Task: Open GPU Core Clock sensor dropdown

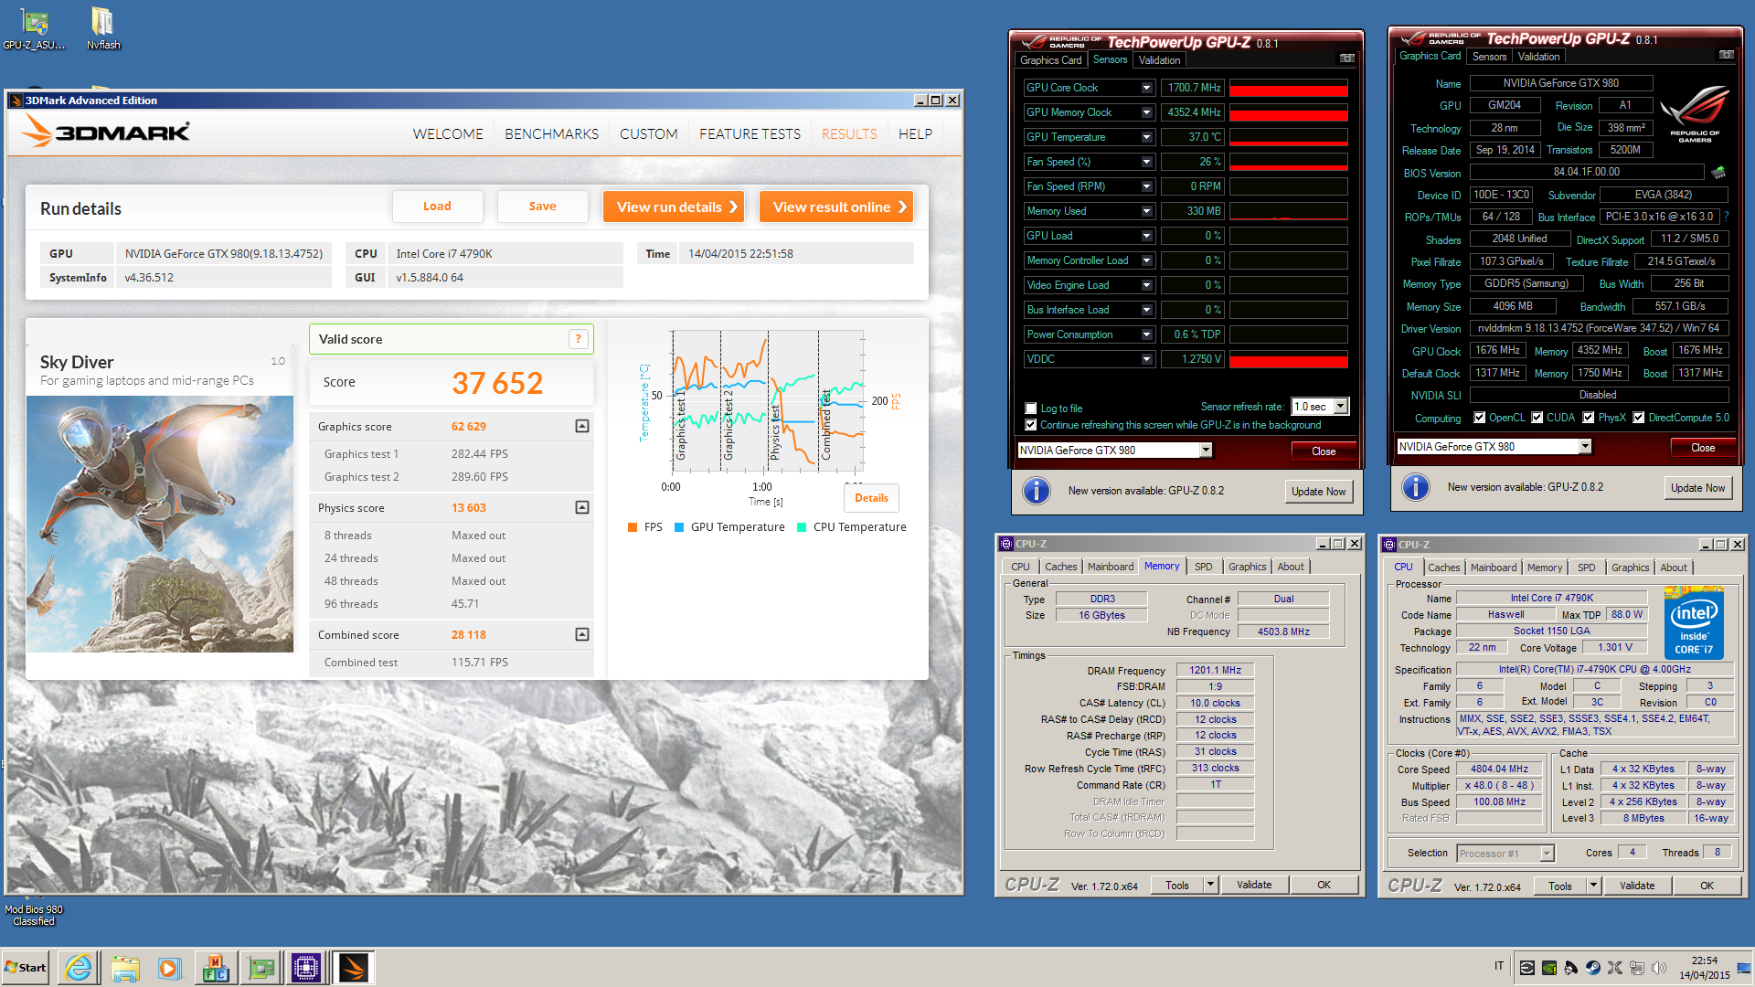Action: (x=1146, y=88)
